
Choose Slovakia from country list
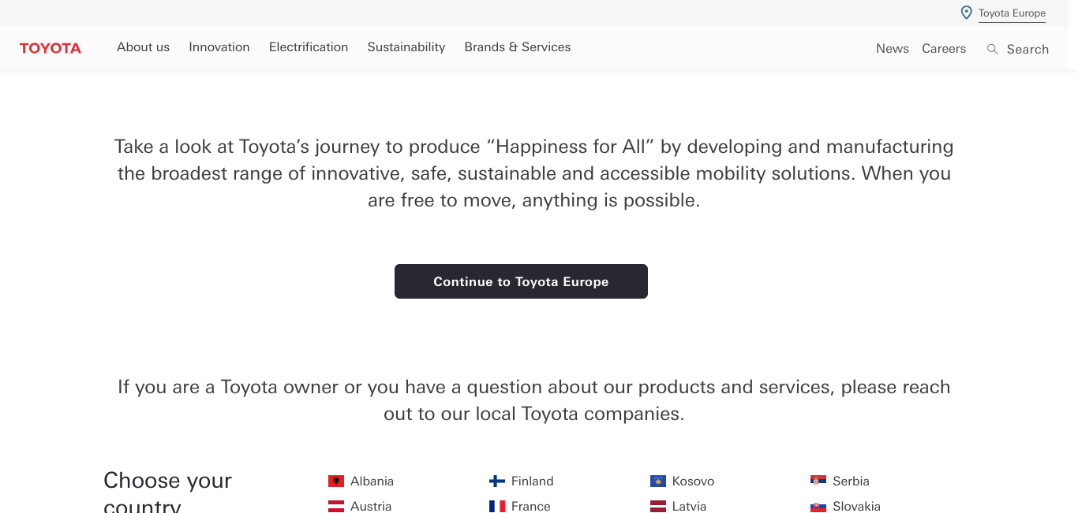click(856, 506)
